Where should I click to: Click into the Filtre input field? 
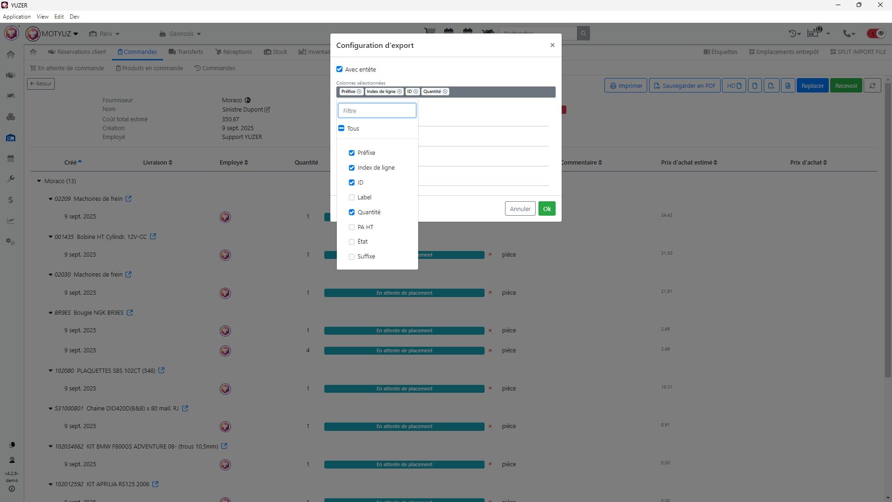point(377,111)
